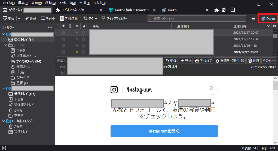Sort by read status column header
Screen dimensions: 278x151
coord(77,26)
